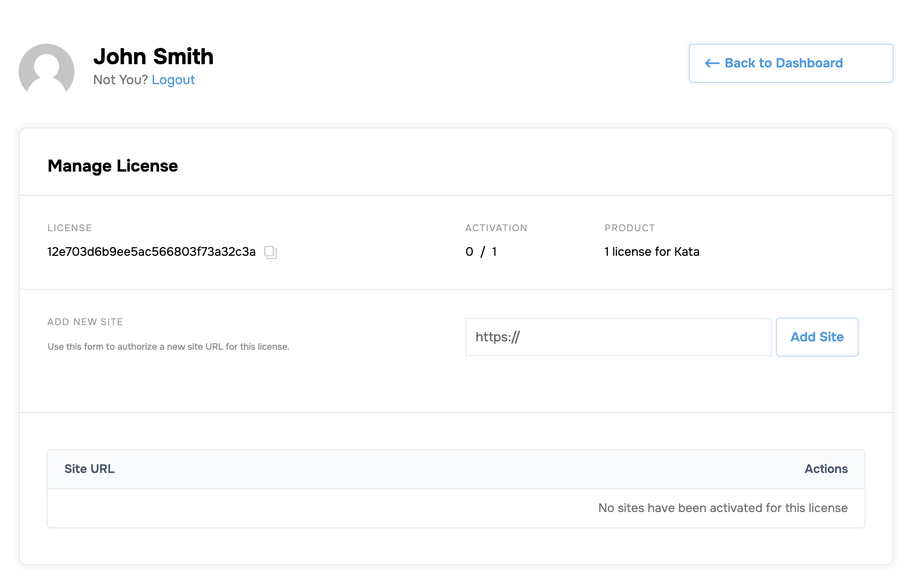Click the activation count 0 / 1
915x586 pixels.
[x=481, y=252]
